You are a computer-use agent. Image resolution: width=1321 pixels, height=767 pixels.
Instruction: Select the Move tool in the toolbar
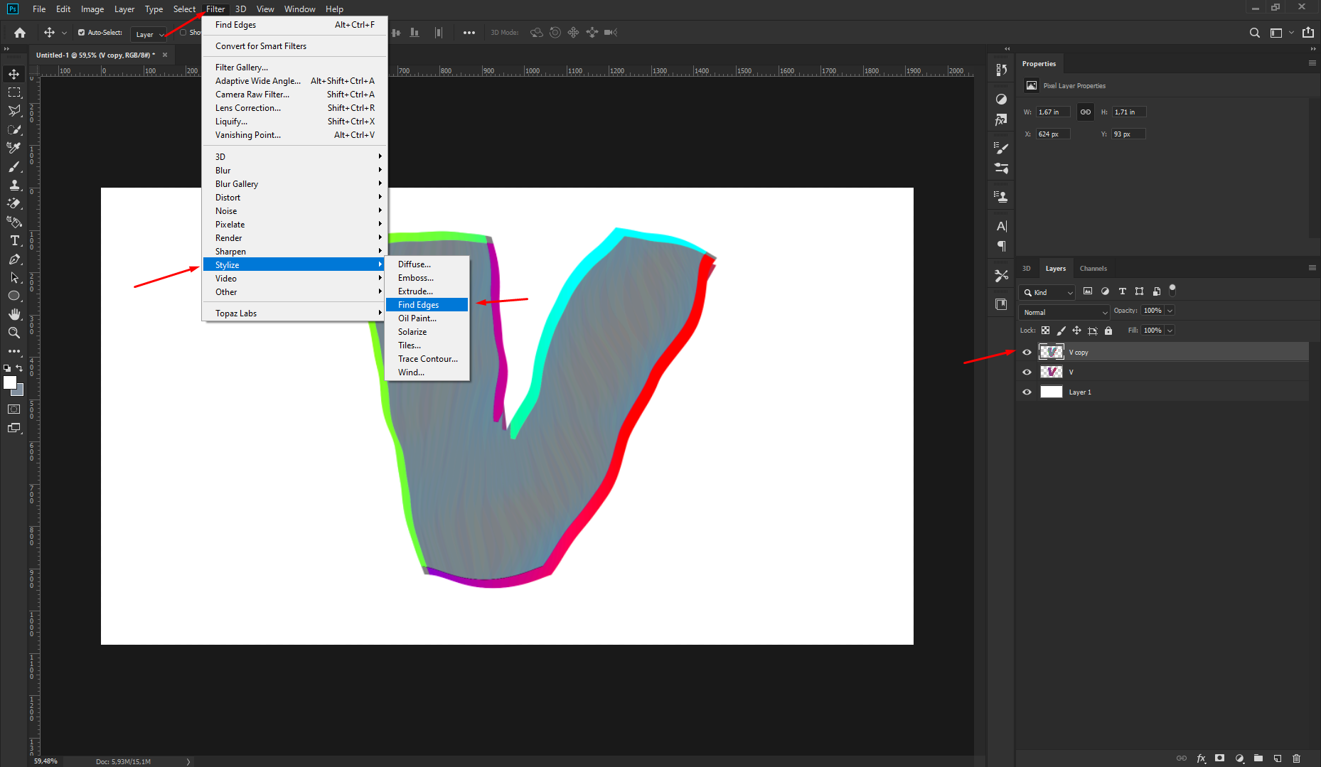click(14, 74)
